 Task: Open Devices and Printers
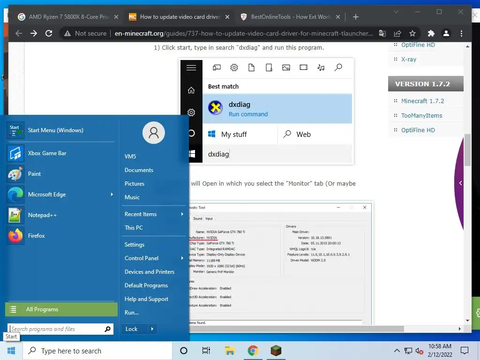[150, 272]
